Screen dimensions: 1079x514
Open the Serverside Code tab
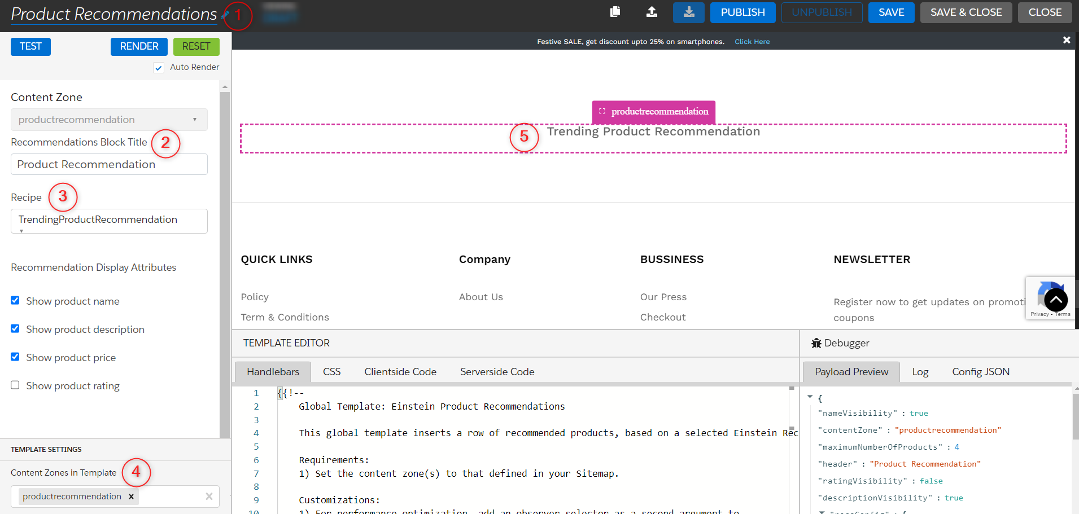(497, 372)
